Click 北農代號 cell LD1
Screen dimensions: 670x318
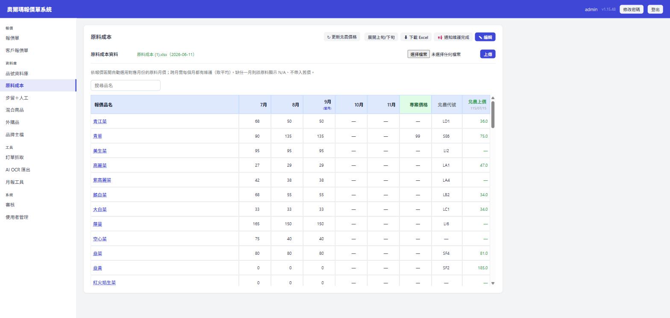click(446, 121)
